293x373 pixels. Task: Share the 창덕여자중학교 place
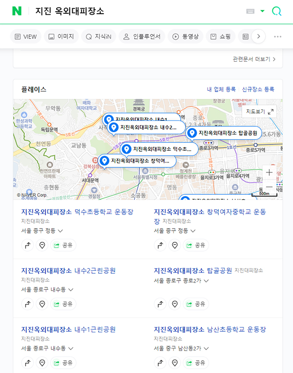click(x=196, y=245)
